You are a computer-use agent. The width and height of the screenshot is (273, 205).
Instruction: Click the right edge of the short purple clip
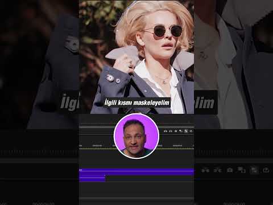105,179
